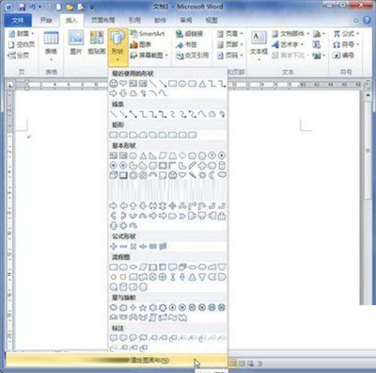376x373 pixels.
Task: Open the 交叉引用 cross-reference button
Action: 192,56
